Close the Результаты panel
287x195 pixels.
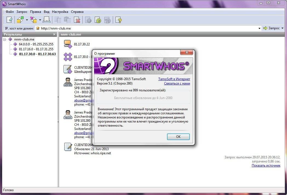point(54,34)
